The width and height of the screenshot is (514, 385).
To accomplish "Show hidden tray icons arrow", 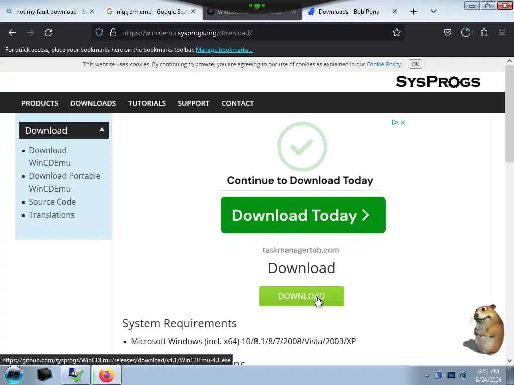I will point(427,375).
